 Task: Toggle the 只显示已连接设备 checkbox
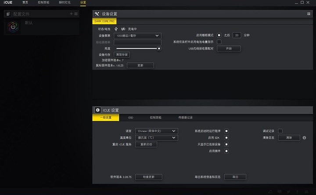click(x=226, y=144)
